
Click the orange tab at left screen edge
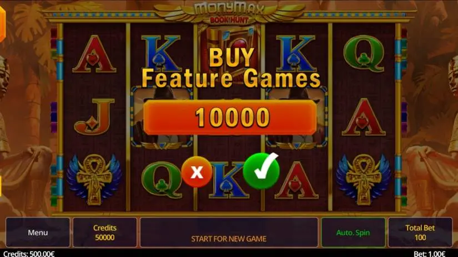2,24
